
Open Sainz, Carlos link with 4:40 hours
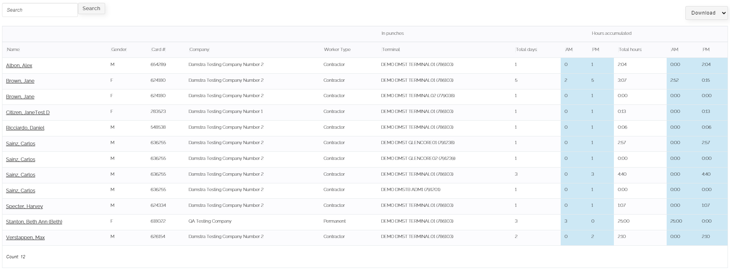click(x=21, y=174)
